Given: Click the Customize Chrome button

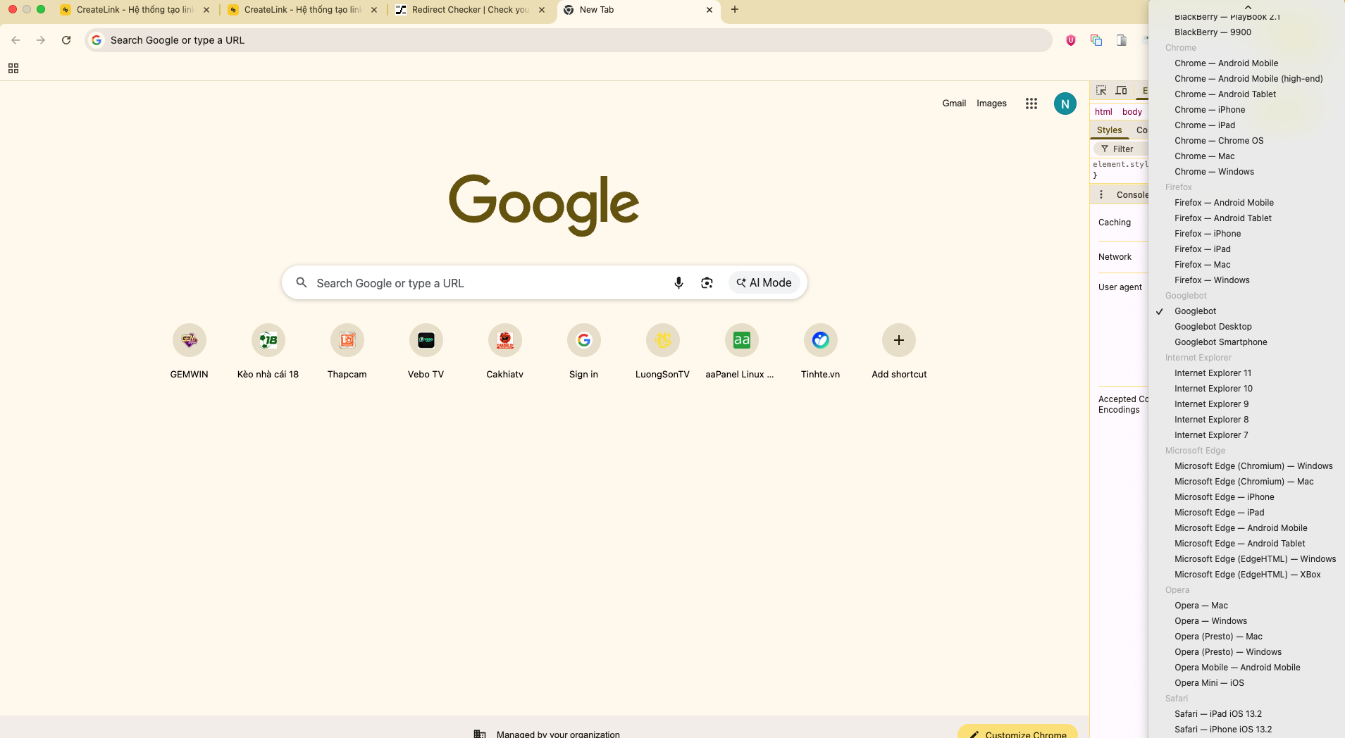Looking at the screenshot, I should [x=1017, y=732].
